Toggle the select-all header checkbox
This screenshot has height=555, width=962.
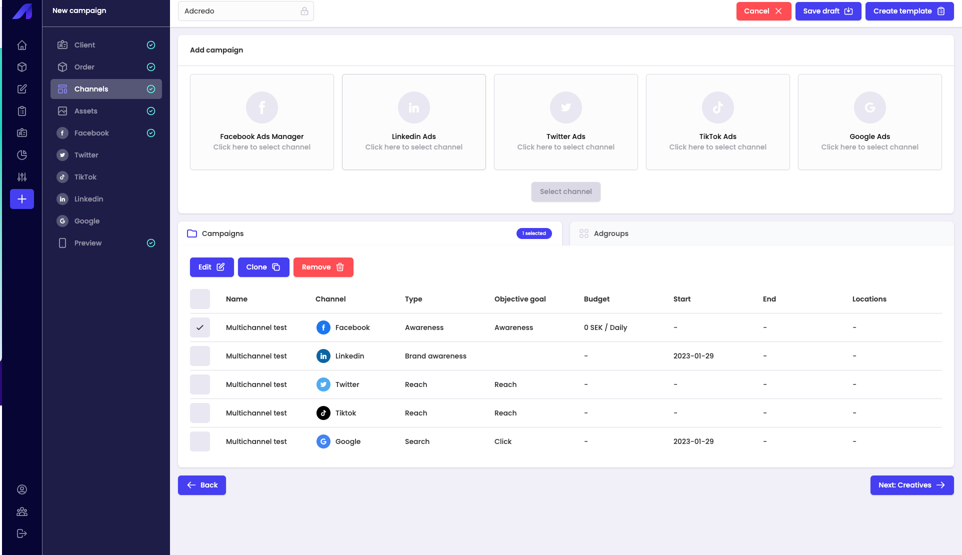pos(200,299)
